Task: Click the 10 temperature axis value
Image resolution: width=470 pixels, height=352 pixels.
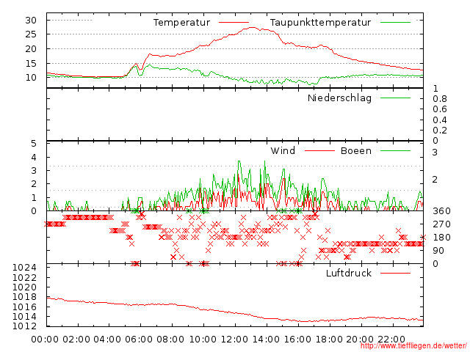Action: [x=31, y=78]
